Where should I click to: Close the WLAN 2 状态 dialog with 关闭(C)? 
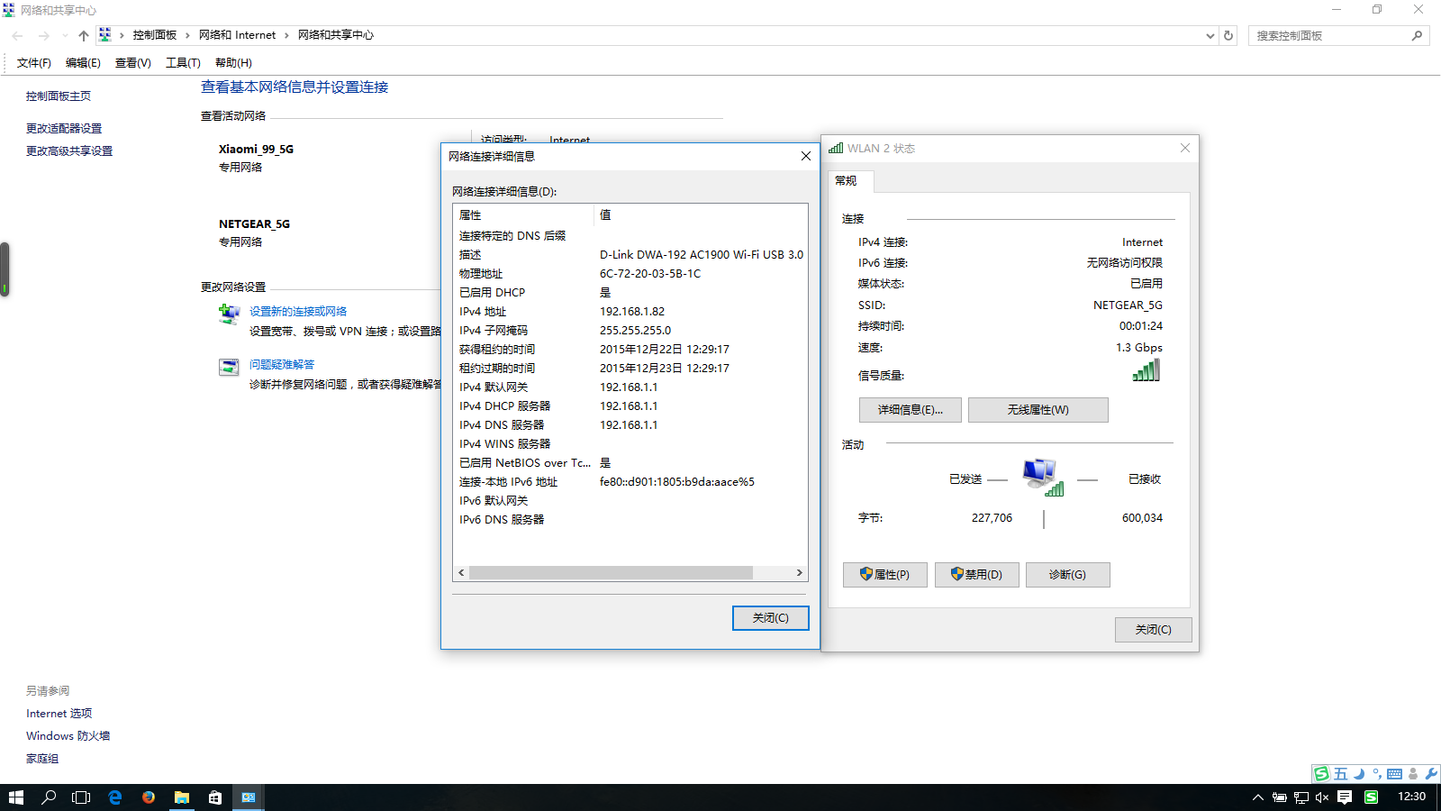pos(1154,630)
